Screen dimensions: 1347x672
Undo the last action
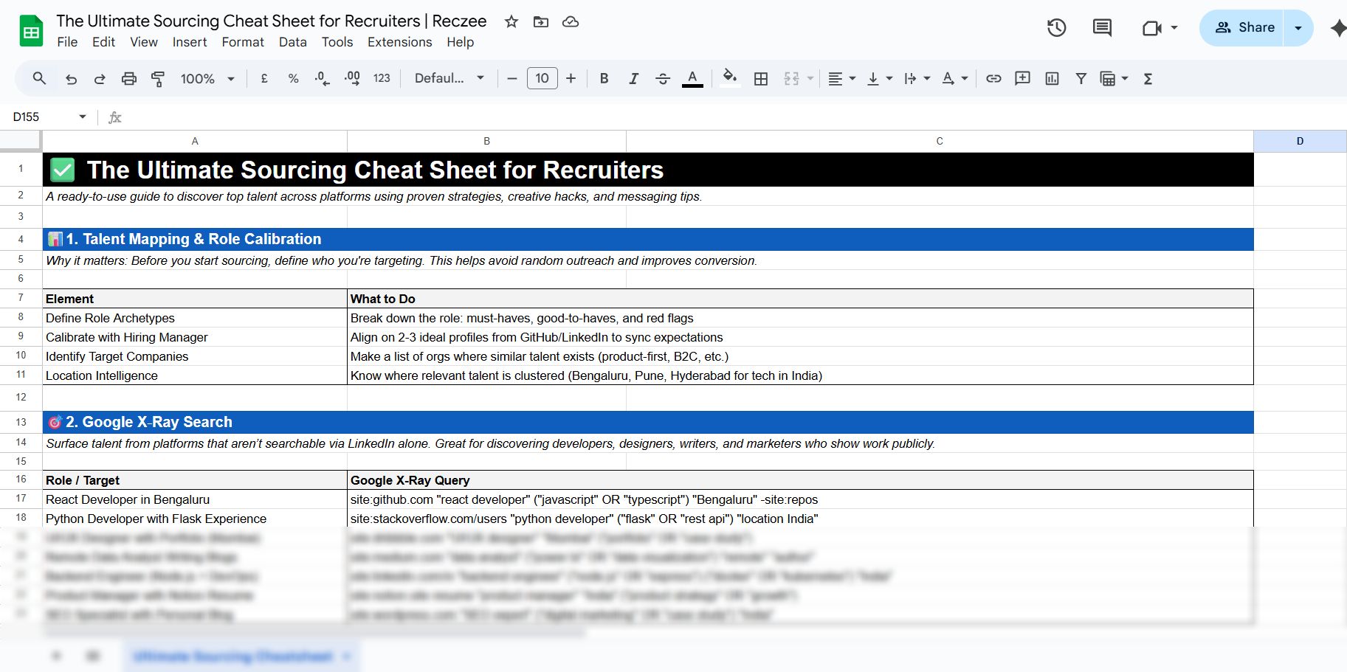pyautogui.click(x=71, y=78)
